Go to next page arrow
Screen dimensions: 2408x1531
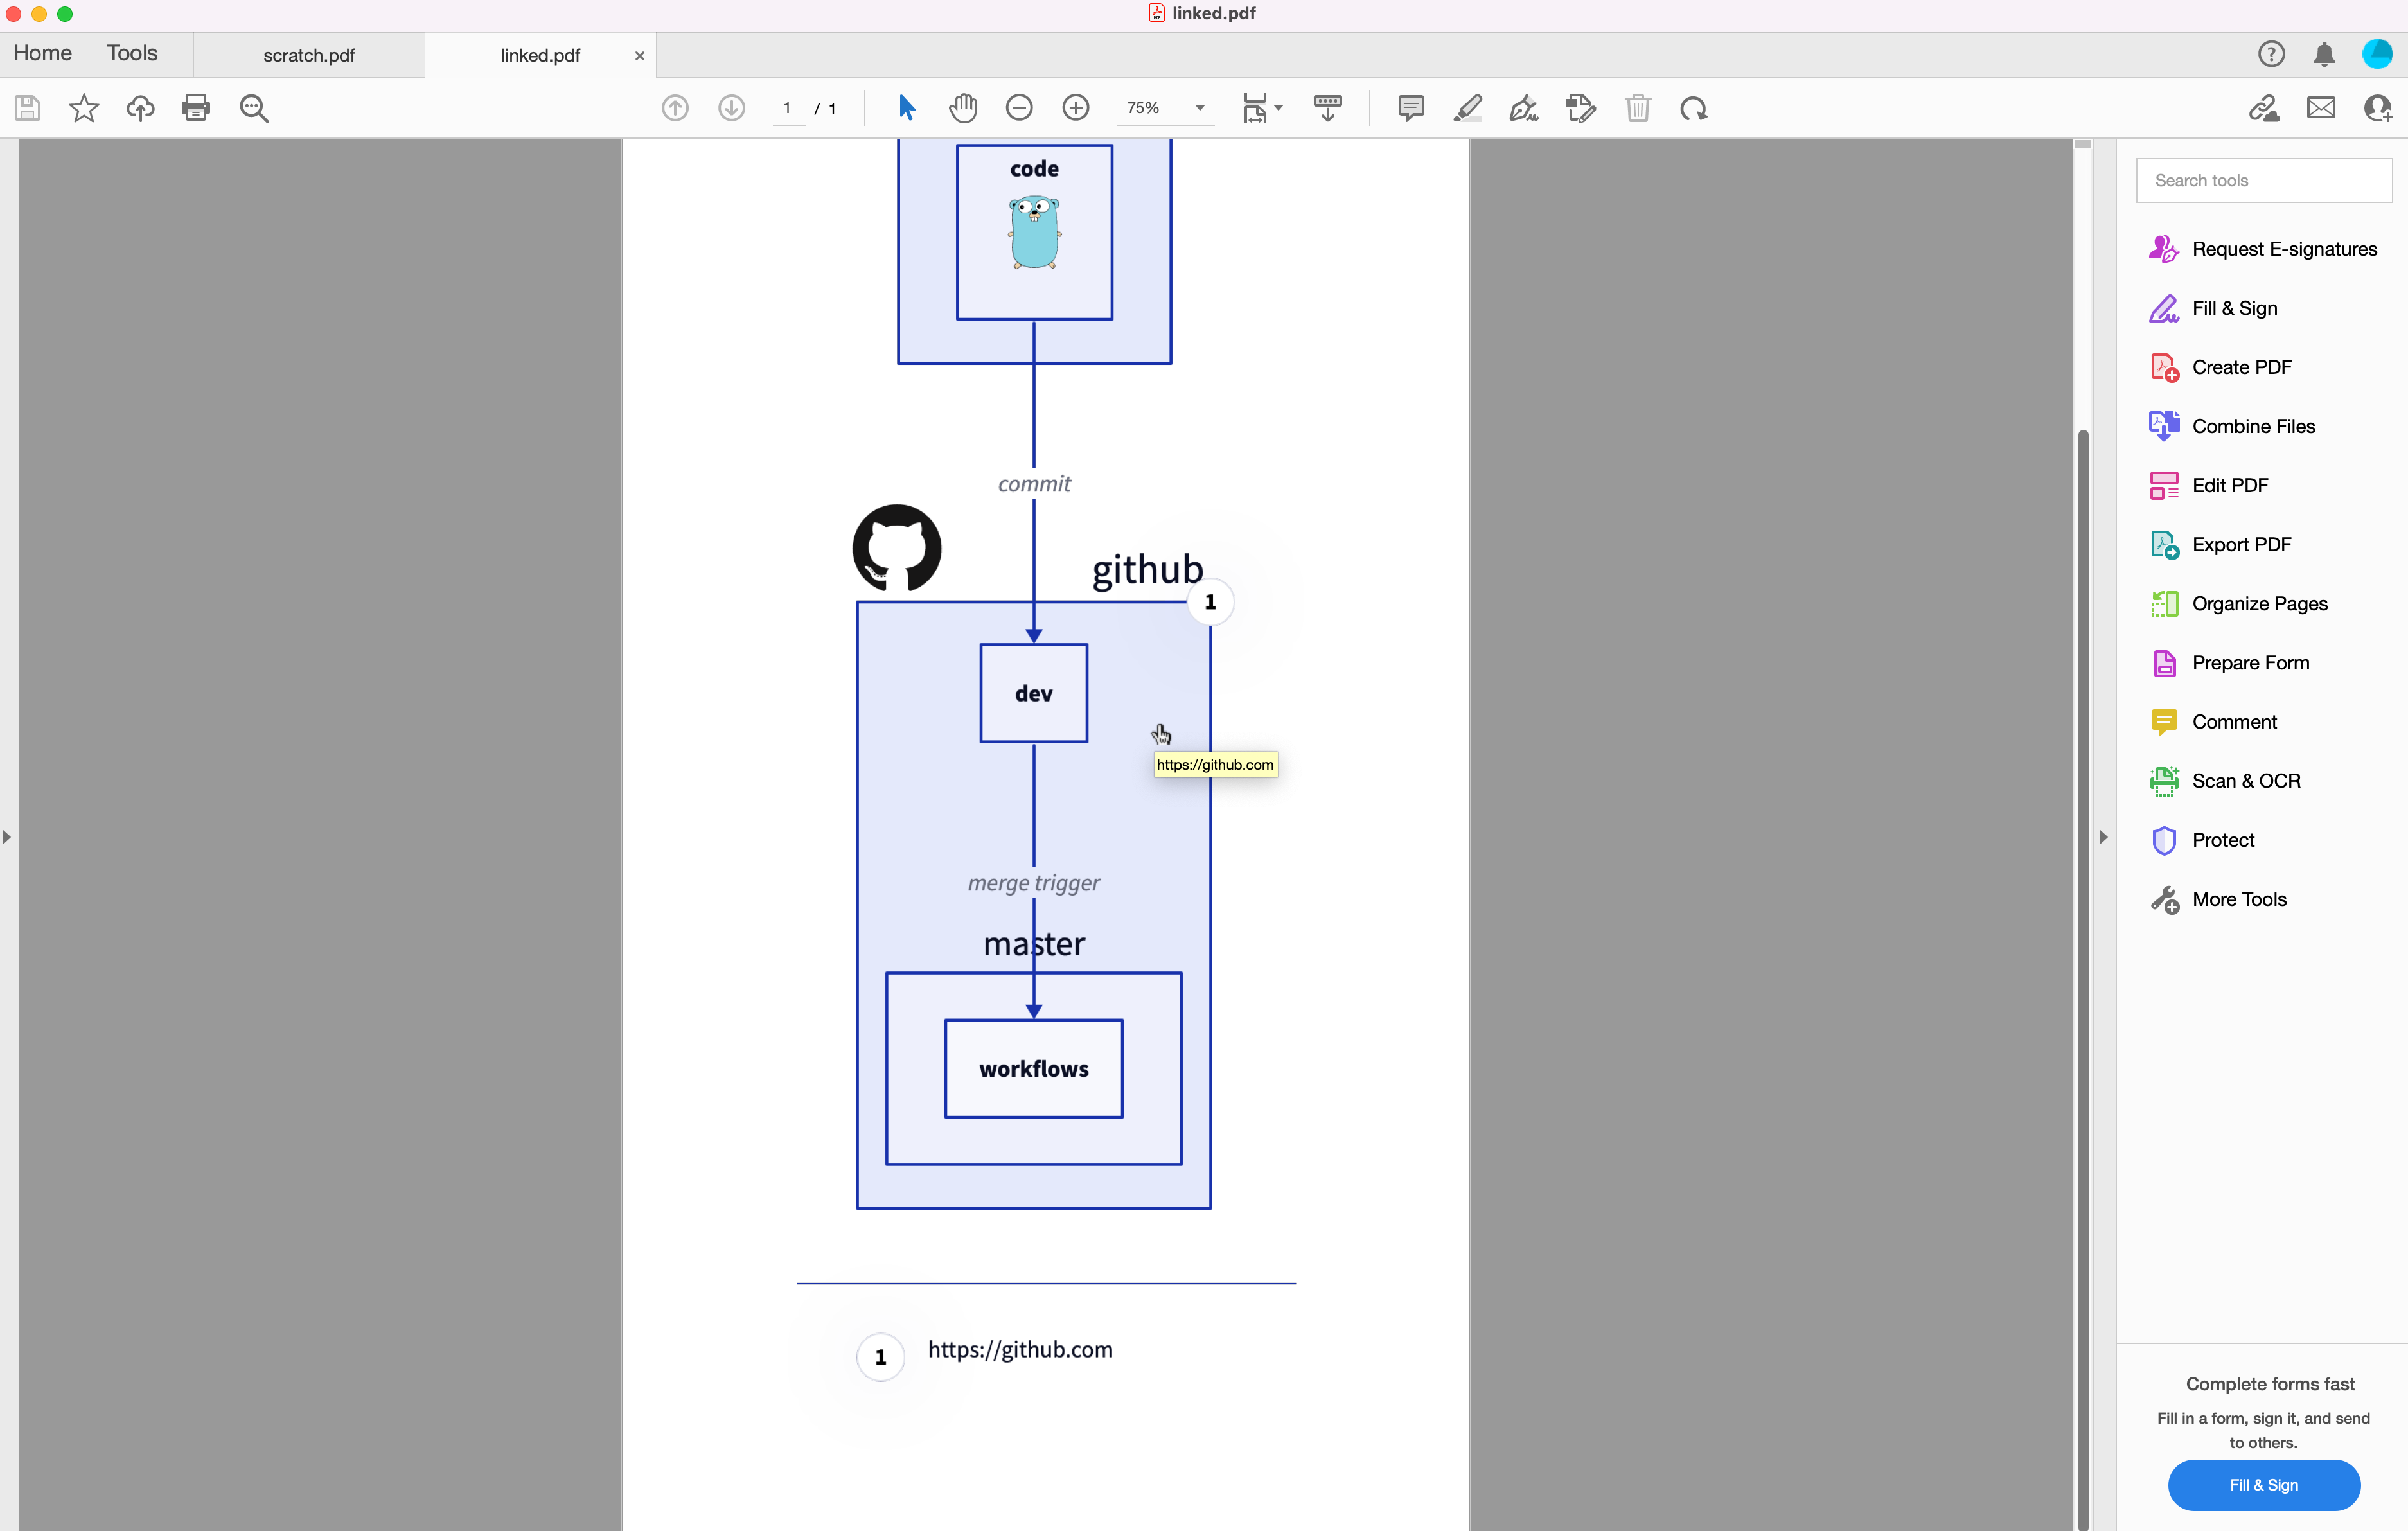[x=732, y=108]
